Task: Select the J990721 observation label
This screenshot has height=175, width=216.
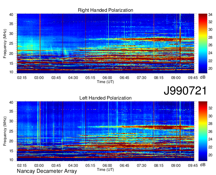Action: click(185, 91)
